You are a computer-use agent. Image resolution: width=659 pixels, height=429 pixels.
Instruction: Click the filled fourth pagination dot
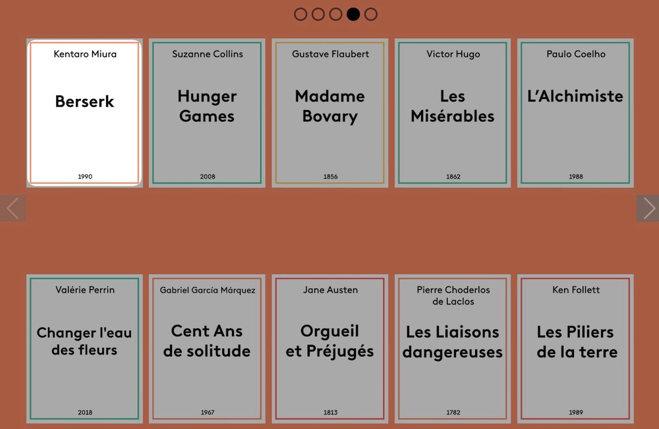point(353,14)
